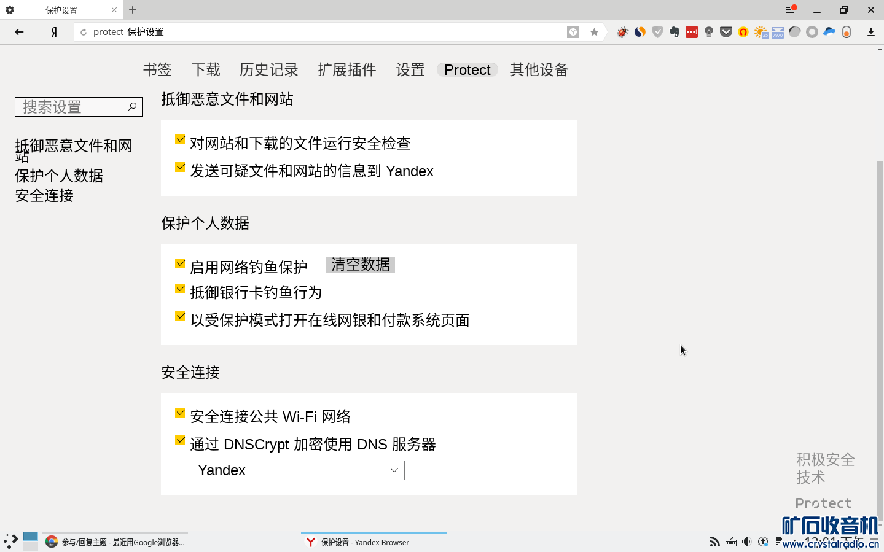
Task: Focus the 搜索设置 search field
Action: (79, 107)
